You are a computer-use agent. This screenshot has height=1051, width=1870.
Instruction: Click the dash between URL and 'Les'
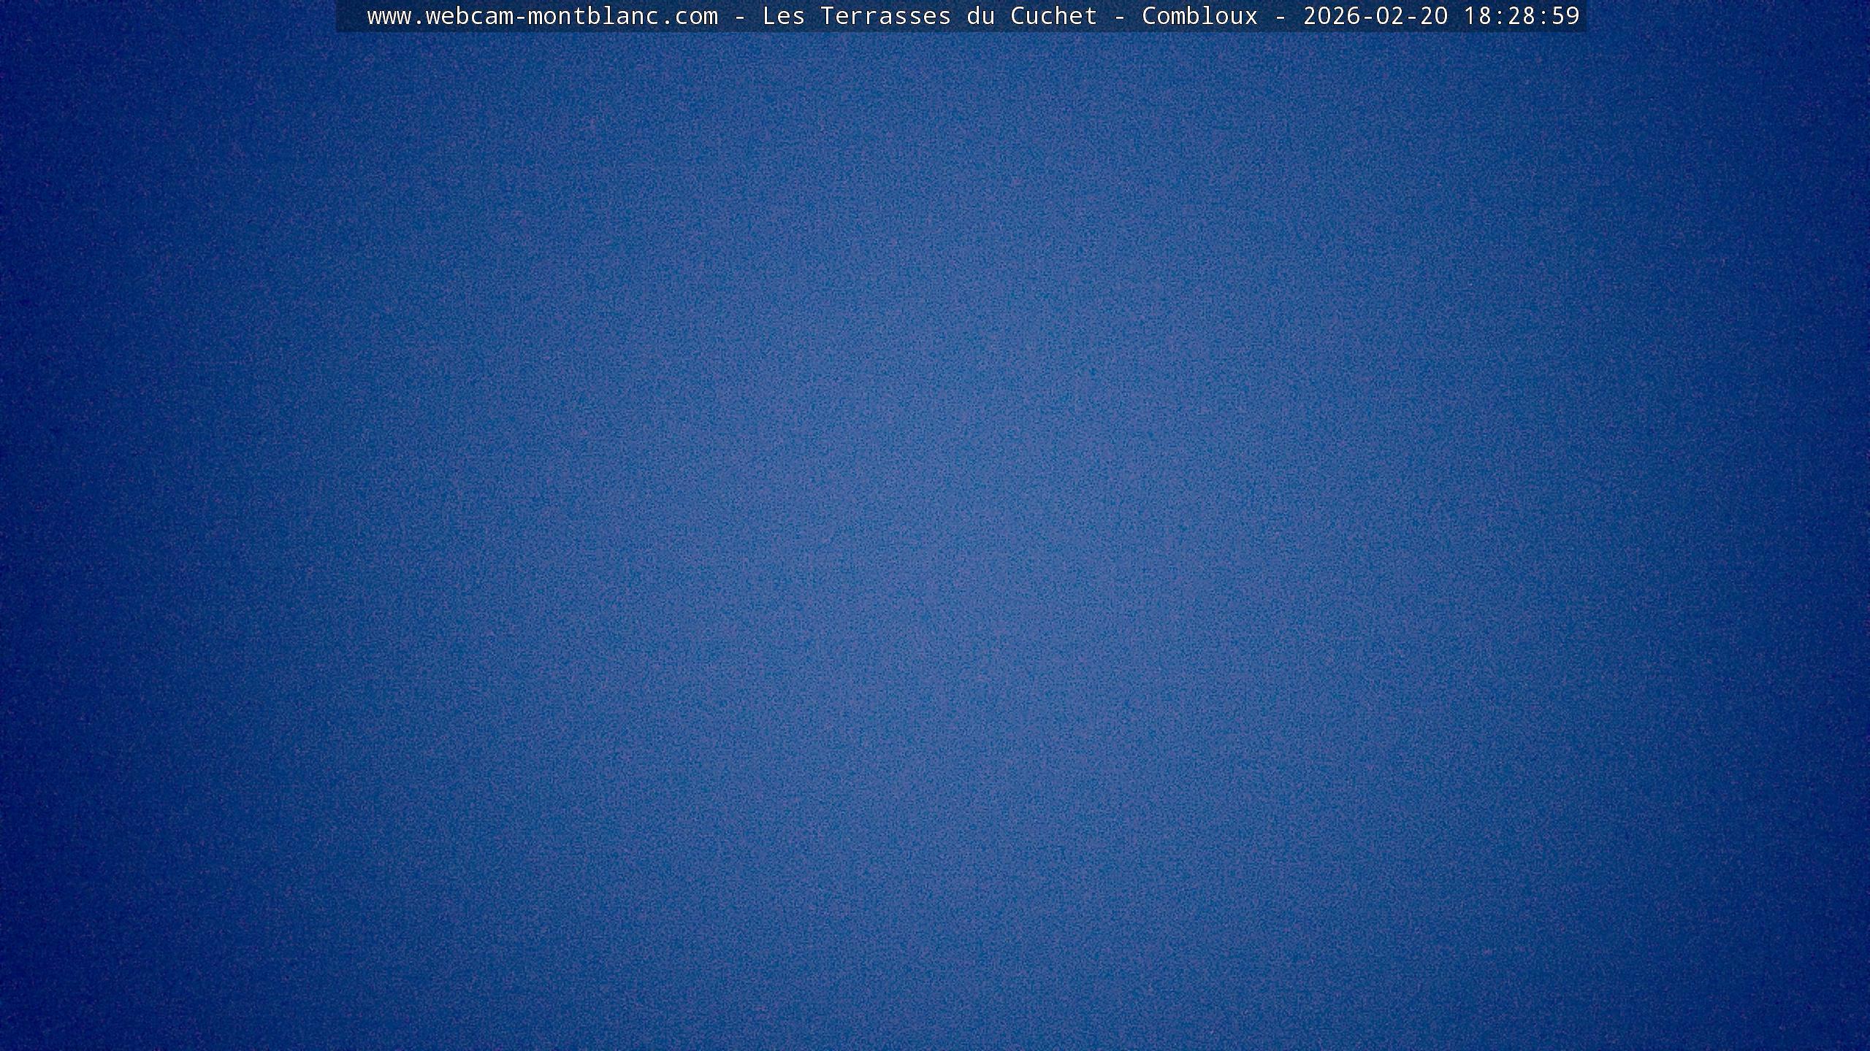739,16
